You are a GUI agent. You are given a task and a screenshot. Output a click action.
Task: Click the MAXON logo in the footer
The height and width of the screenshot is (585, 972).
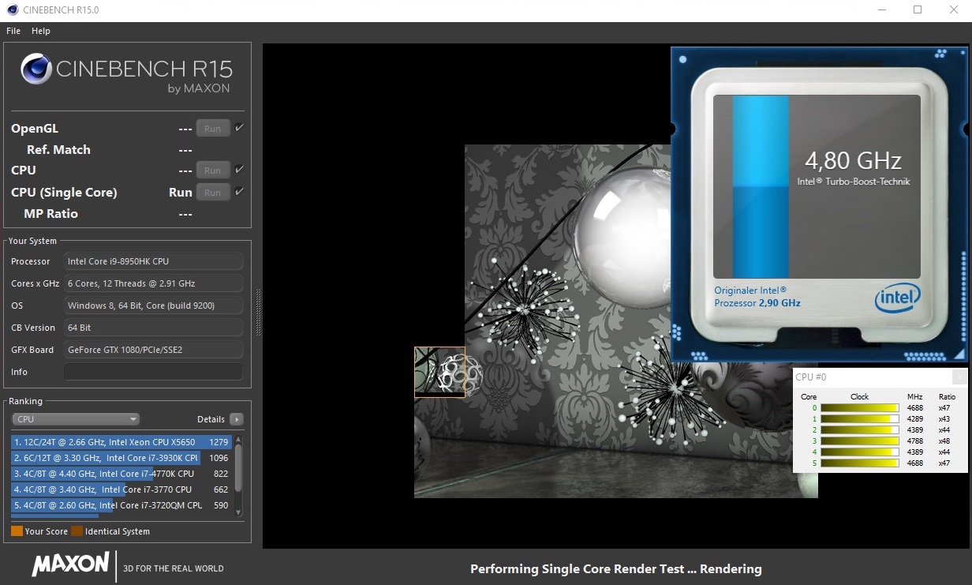pyautogui.click(x=70, y=564)
